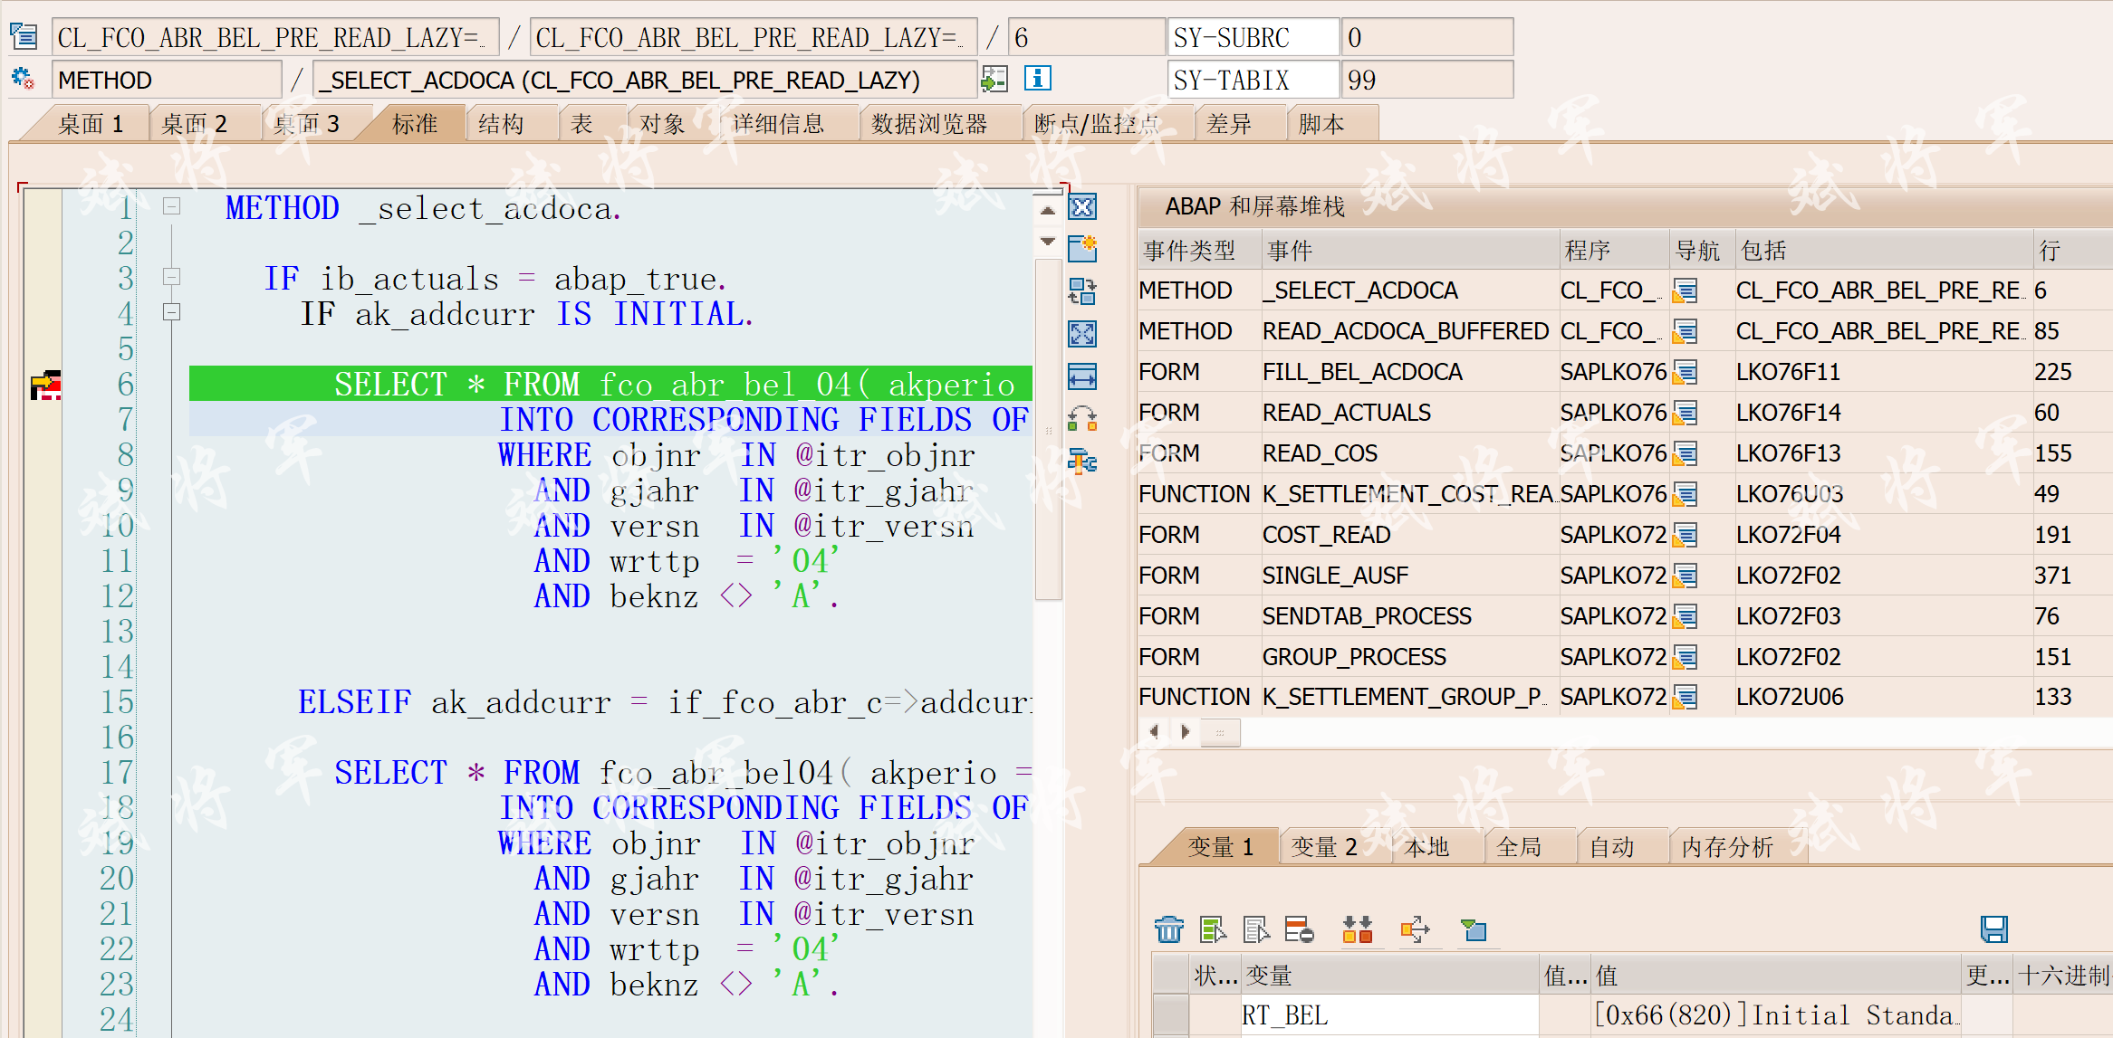Maximize the source code tool

1083,334
